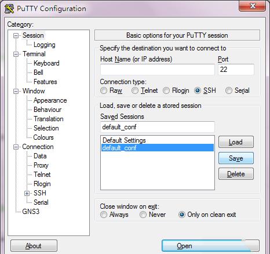The image size is (270, 254).
Task: Open the Logging category
Action: coord(45,45)
